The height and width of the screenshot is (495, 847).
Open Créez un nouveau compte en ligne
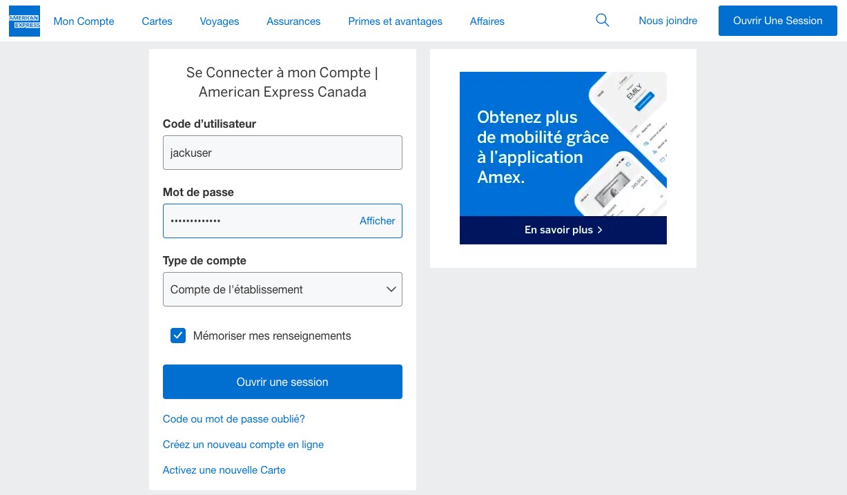pyautogui.click(x=243, y=445)
